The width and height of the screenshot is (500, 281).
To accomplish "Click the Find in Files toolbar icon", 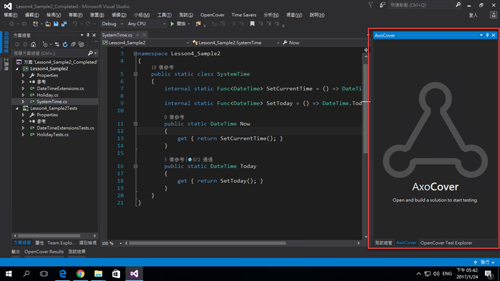I will (x=198, y=24).
